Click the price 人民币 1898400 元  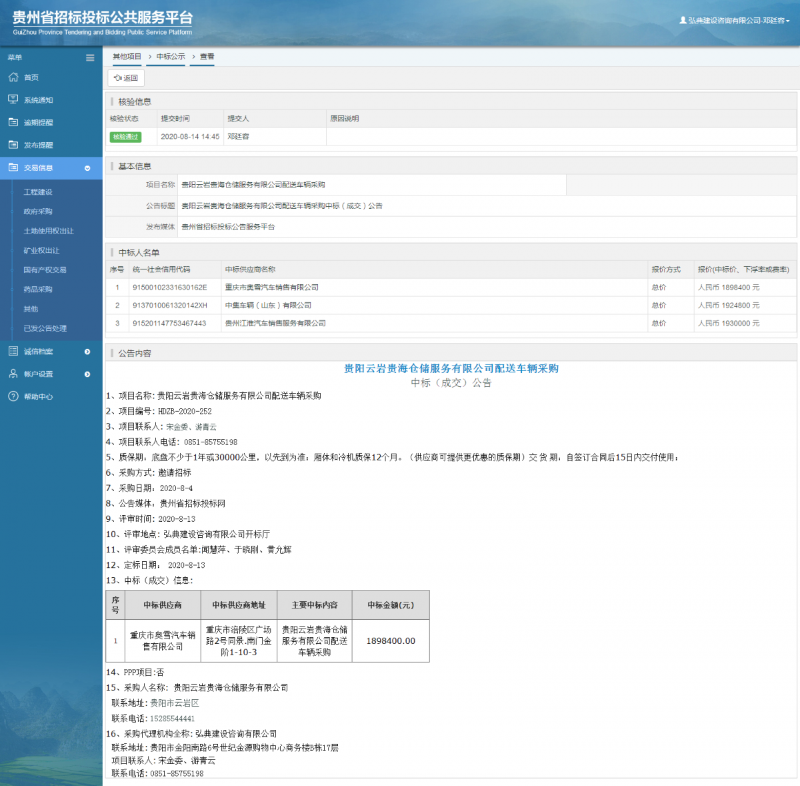(729, 288)
